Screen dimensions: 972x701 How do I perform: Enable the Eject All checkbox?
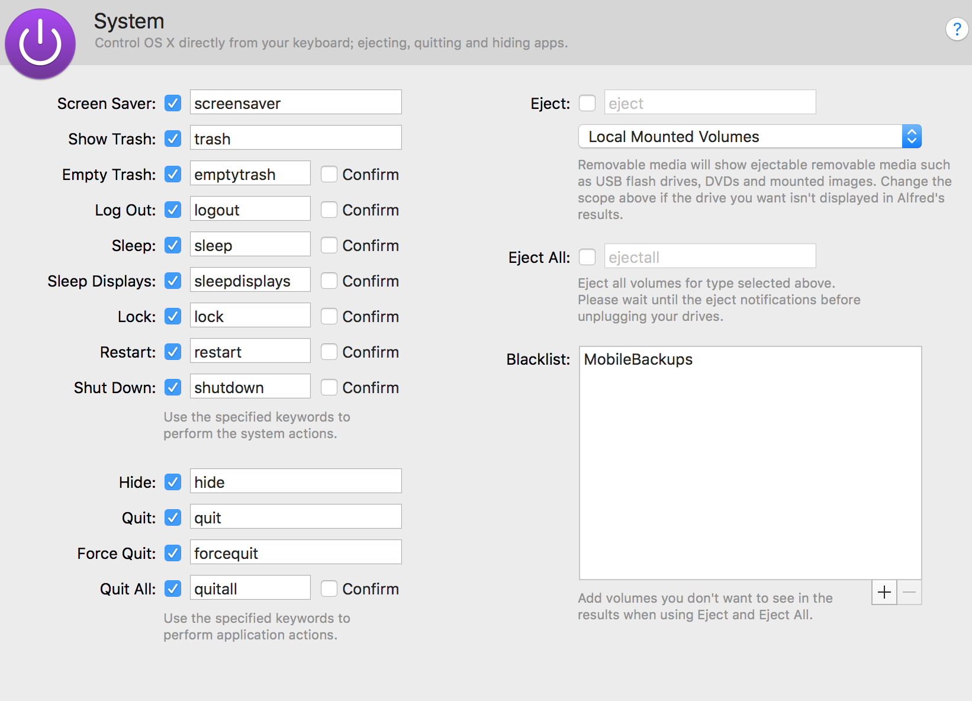(x=587, y=257)
